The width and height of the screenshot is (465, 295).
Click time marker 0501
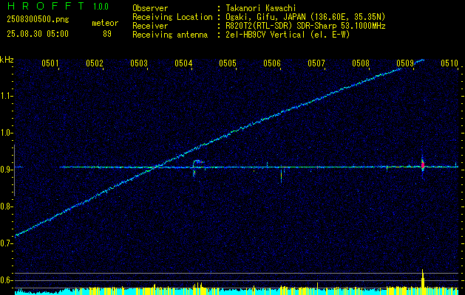[x=50, y=63]
